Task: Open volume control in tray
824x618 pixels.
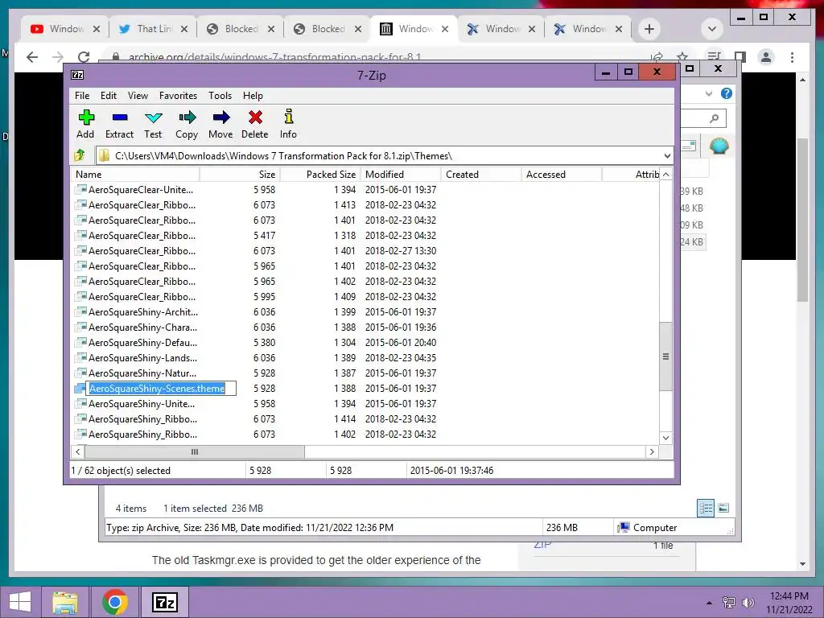Action: click(x=748, y=603)
